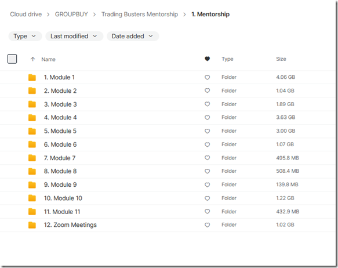The image size is (338, 268).
Task: Toggle the heart for 10. Module 10
Action: (207, 198)
